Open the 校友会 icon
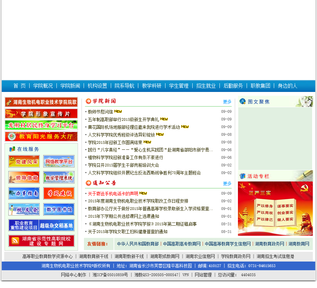317x288 pixels. 24,209
